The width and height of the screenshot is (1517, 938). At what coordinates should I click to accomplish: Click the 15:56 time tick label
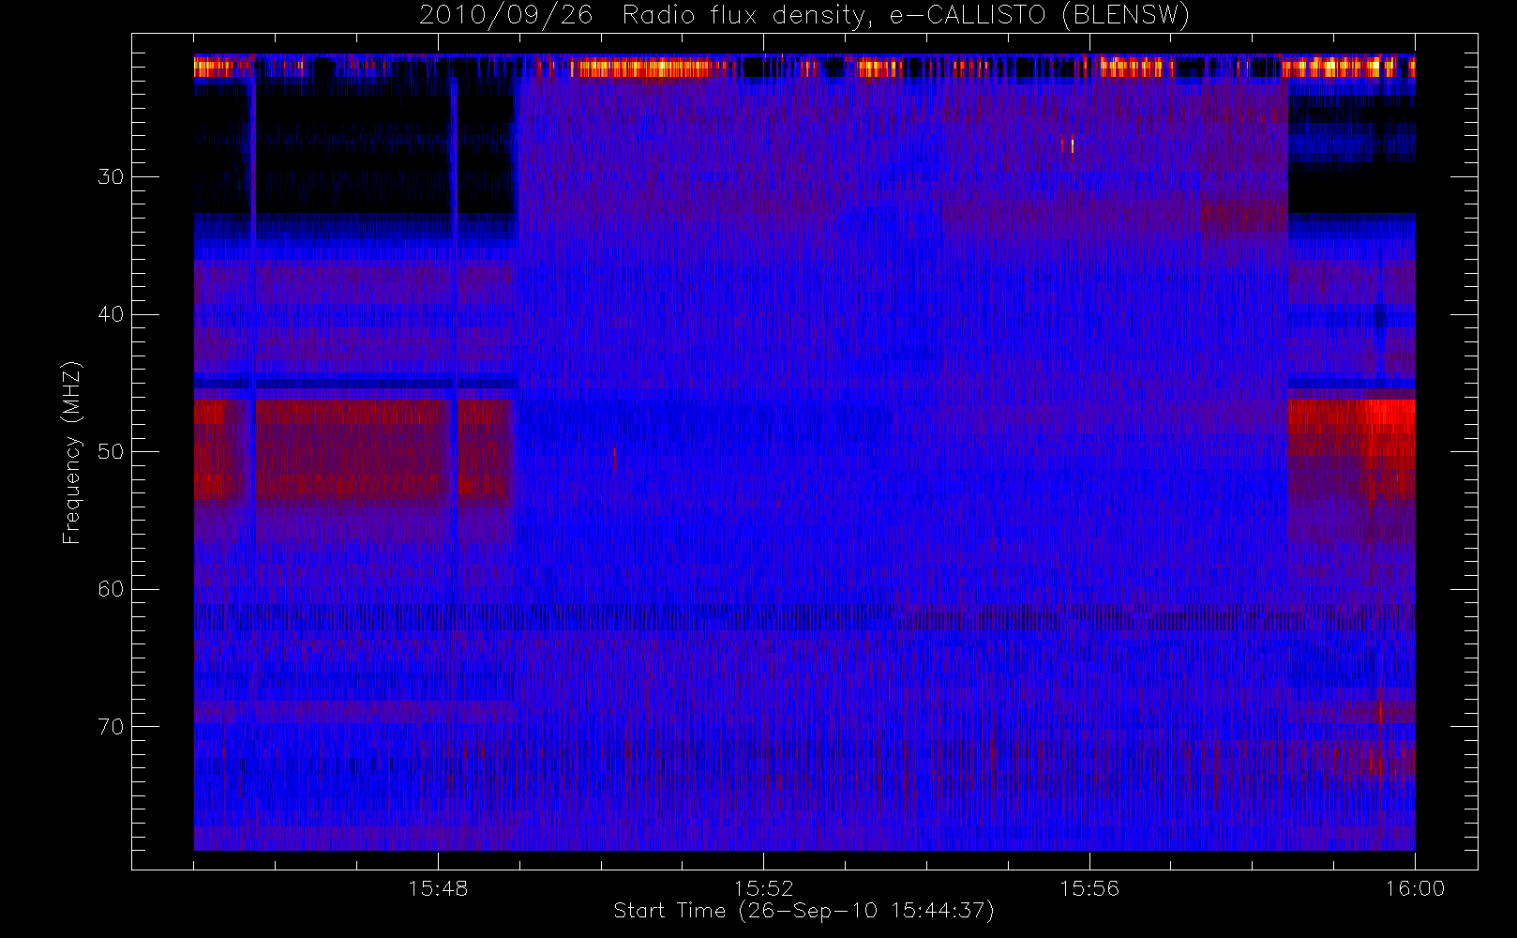coord(1089,888)
